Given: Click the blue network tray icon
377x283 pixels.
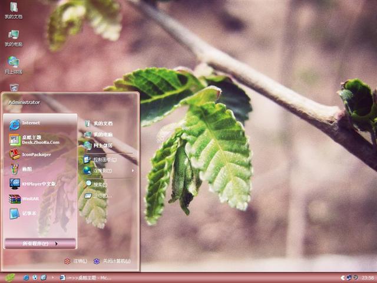Looking at the screenshot, I should click(x=349, y=278).
